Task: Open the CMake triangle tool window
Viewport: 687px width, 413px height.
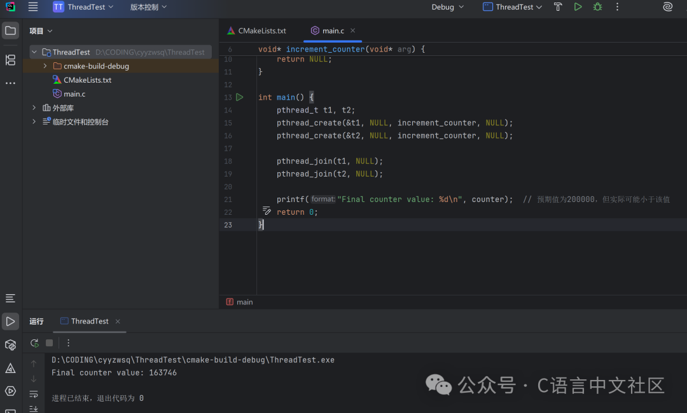Action: pos(11,369)
